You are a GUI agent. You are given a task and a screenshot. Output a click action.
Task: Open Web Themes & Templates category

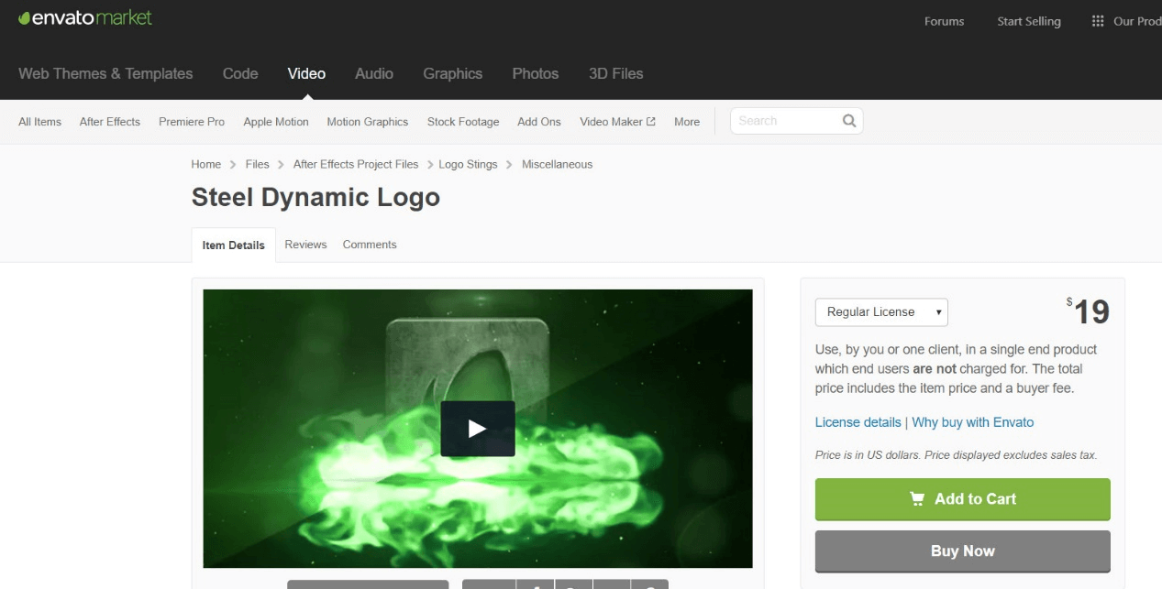(105, 73)
